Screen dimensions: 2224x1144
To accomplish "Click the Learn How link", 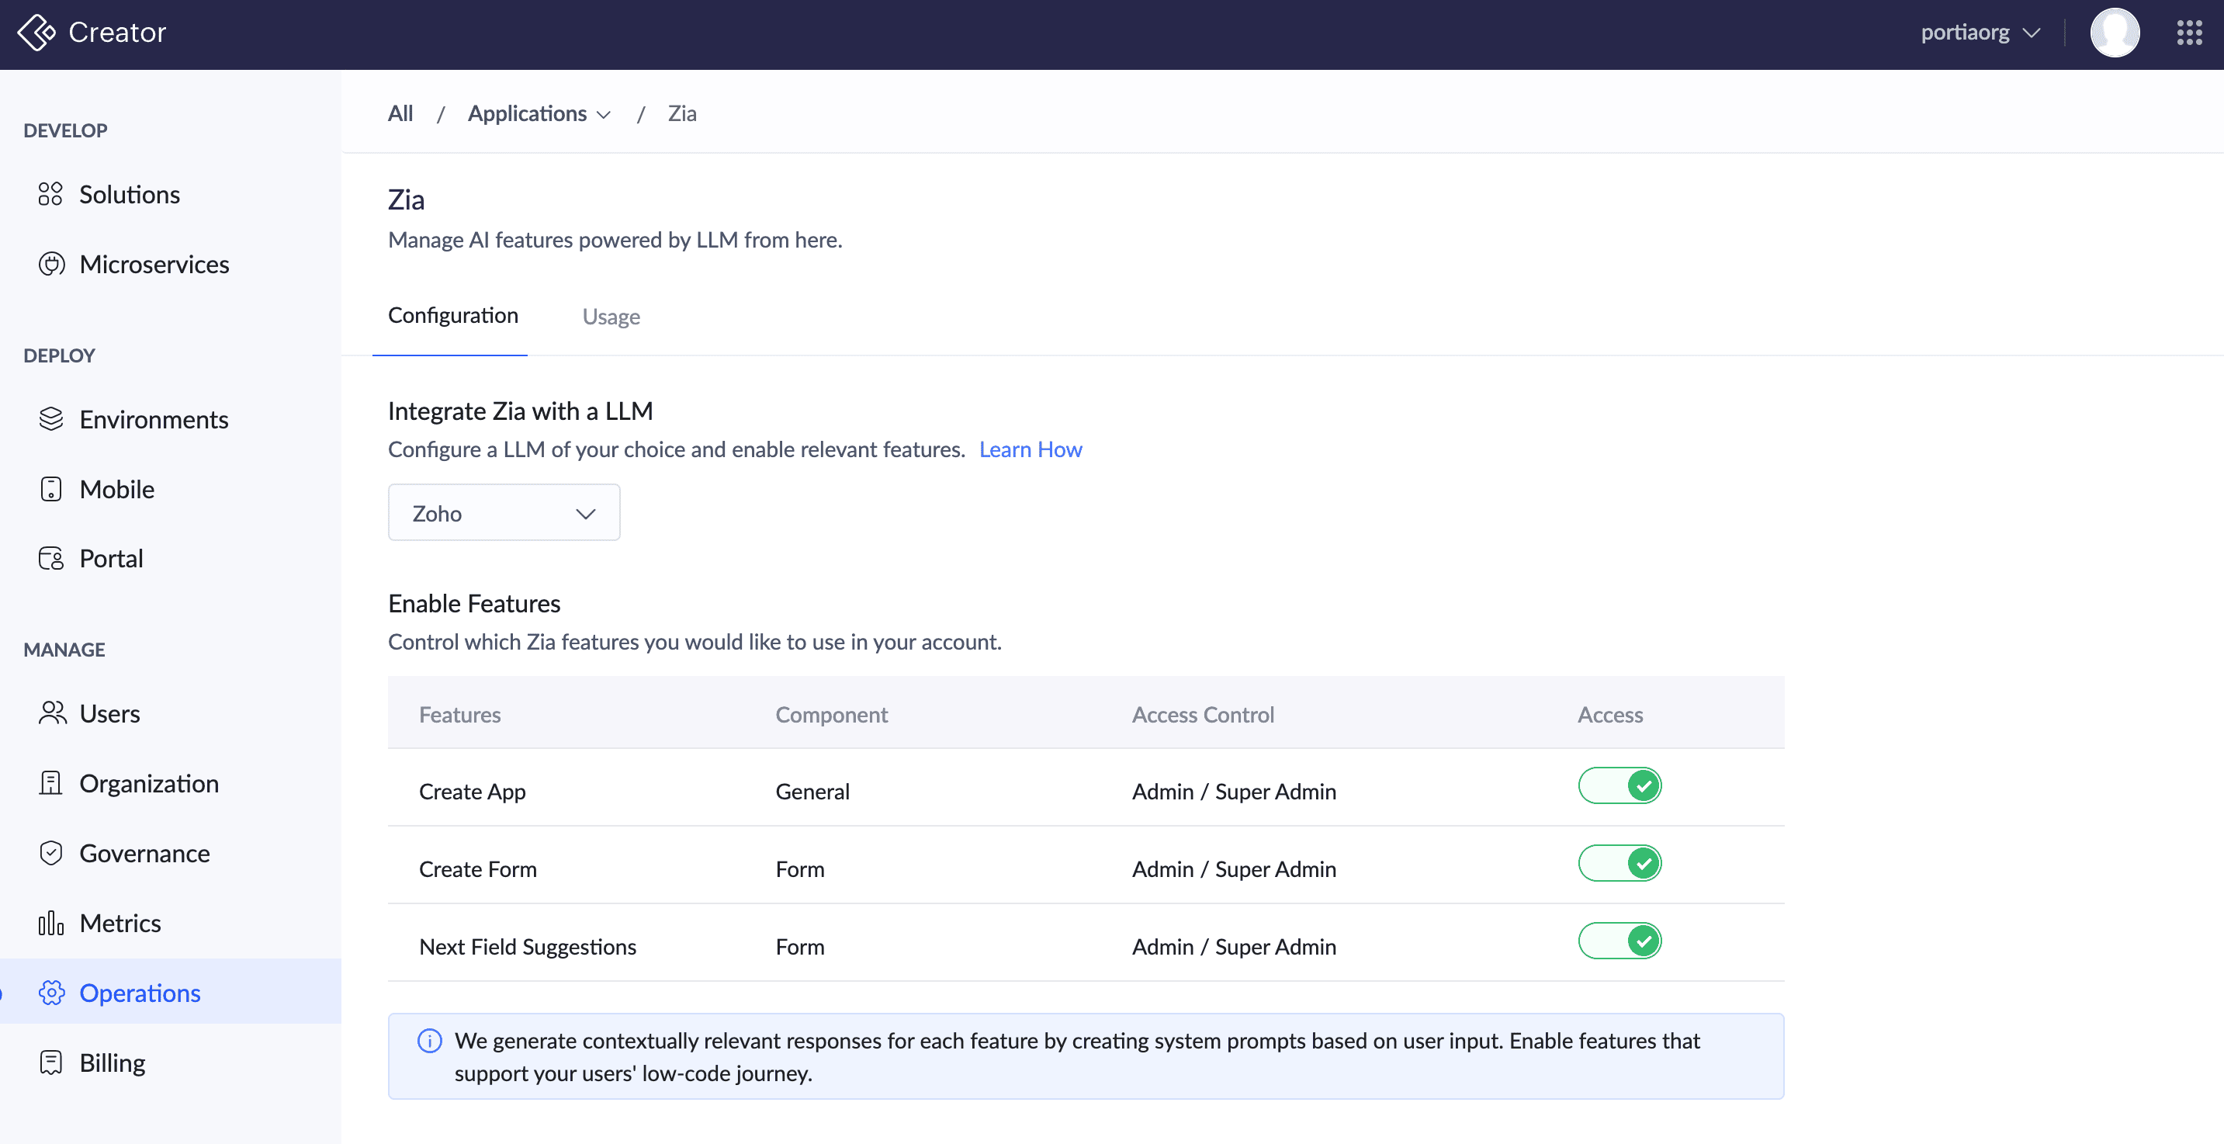I will pyautogui.click(x=1030, y=450).
